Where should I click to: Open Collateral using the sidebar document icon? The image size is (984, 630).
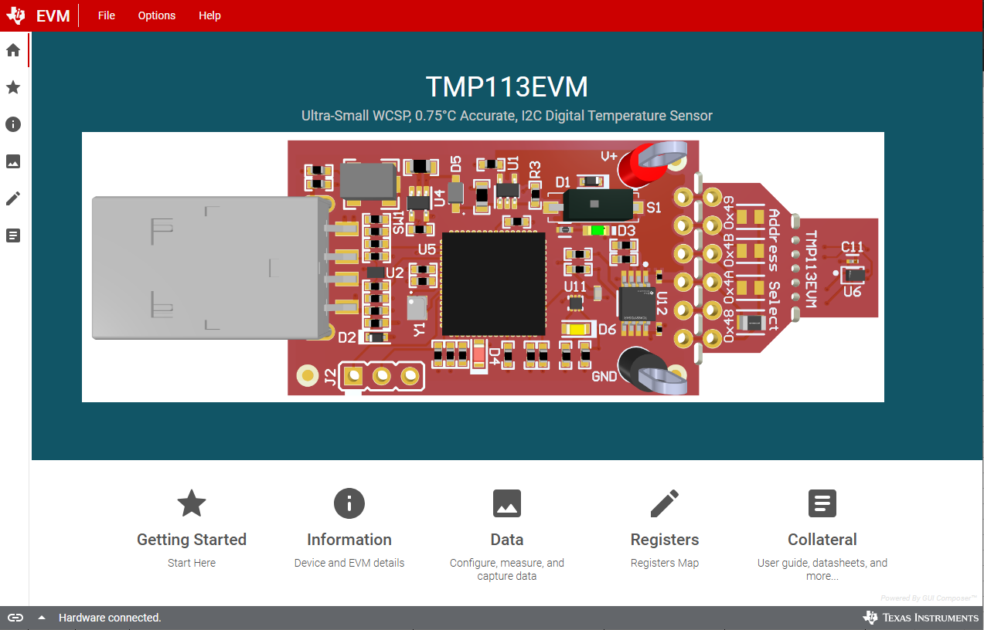point(12,235)
